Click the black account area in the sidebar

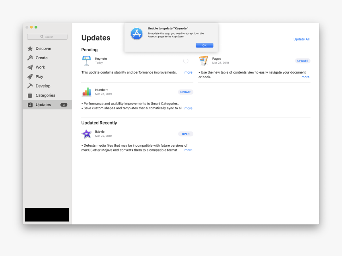[47, 215]
